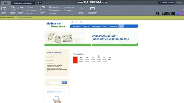Open Новости in site menu
This screenshot has width=184, height=103.
tap(86, 26)
